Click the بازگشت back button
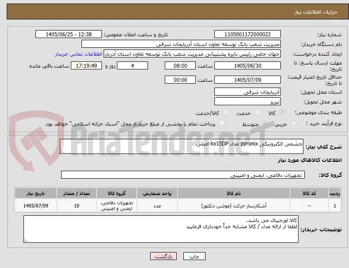349x268 pixels. point(163,256)
